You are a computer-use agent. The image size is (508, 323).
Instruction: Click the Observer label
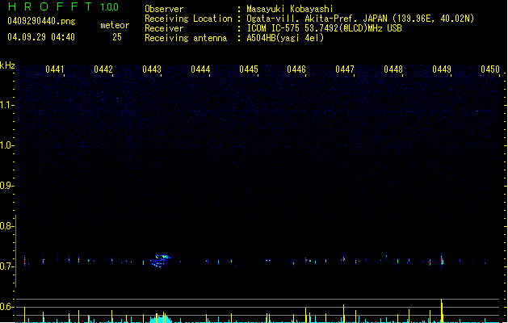pos(164,9)
